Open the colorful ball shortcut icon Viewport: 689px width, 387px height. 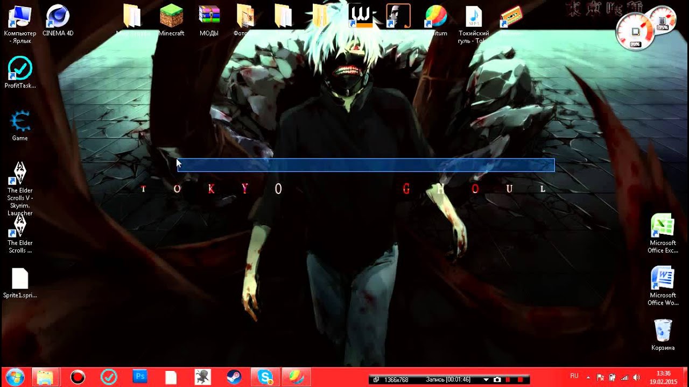436,16
